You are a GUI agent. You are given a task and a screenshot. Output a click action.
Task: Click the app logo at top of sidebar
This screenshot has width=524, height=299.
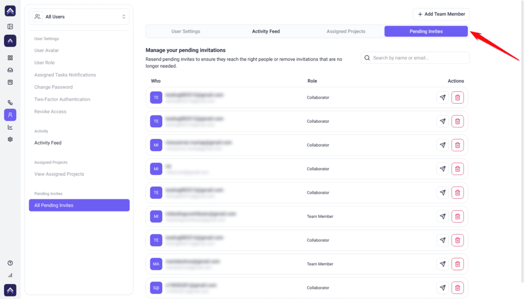click(10, 11)
